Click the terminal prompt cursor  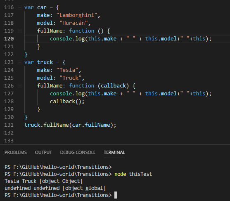point(116,195)
